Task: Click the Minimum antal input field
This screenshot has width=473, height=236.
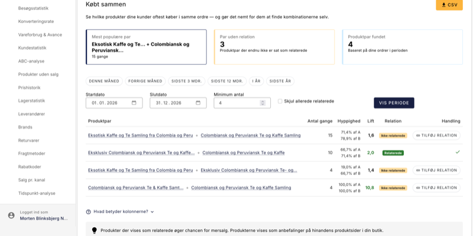Action: 237,103
